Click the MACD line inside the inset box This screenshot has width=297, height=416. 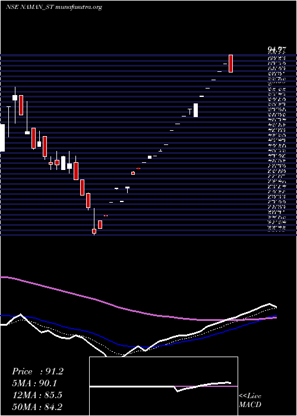point(160,386)
